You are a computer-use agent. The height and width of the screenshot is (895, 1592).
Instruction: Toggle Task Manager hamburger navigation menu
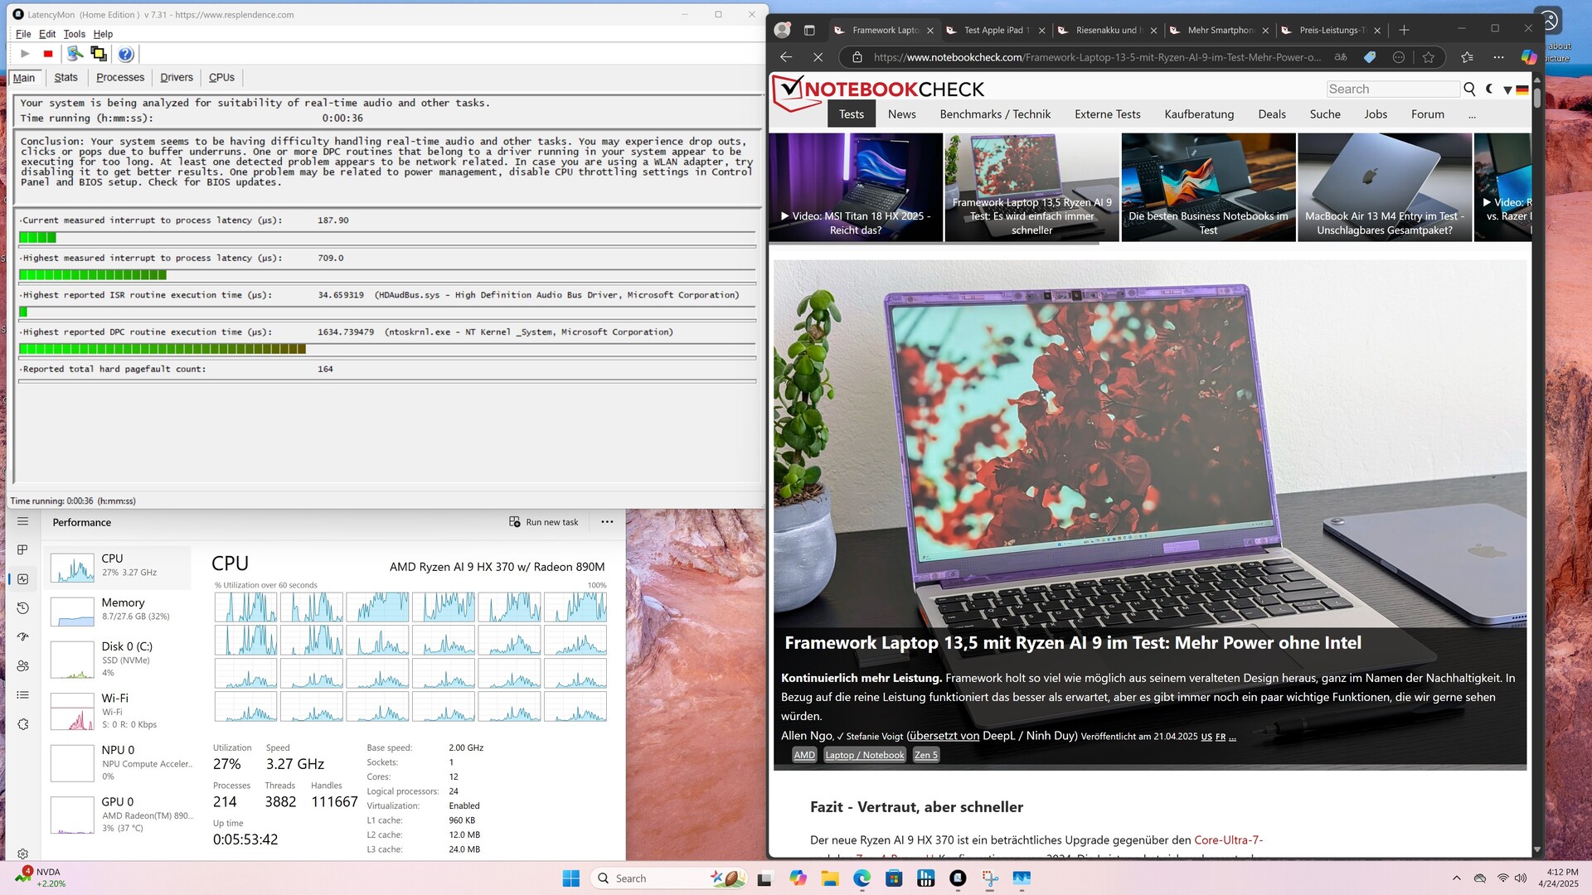point(22,521)
